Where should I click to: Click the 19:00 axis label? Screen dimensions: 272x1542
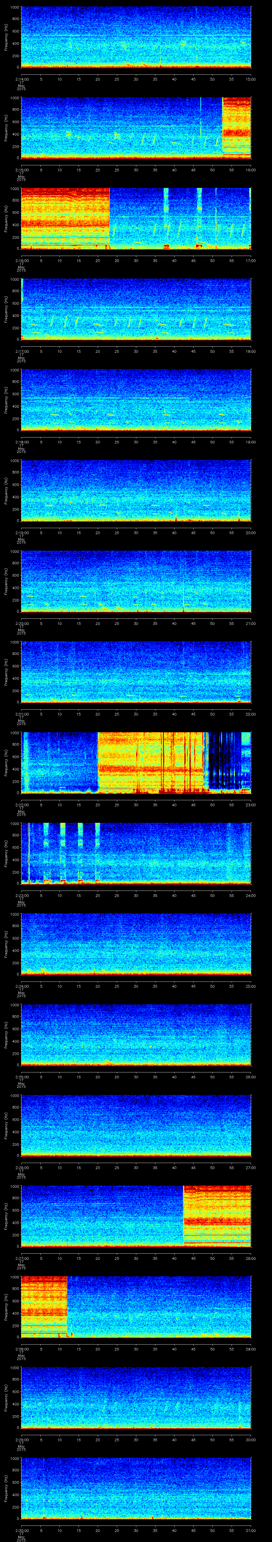tap(251, 442)
